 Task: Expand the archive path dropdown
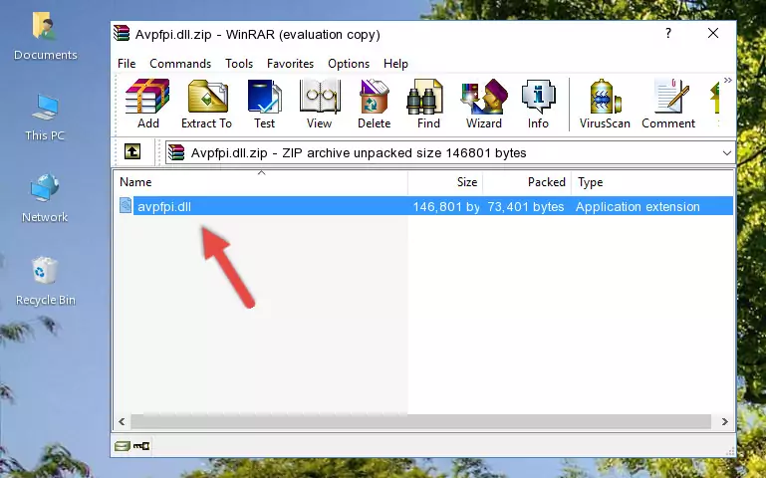[x=727, y=153]
